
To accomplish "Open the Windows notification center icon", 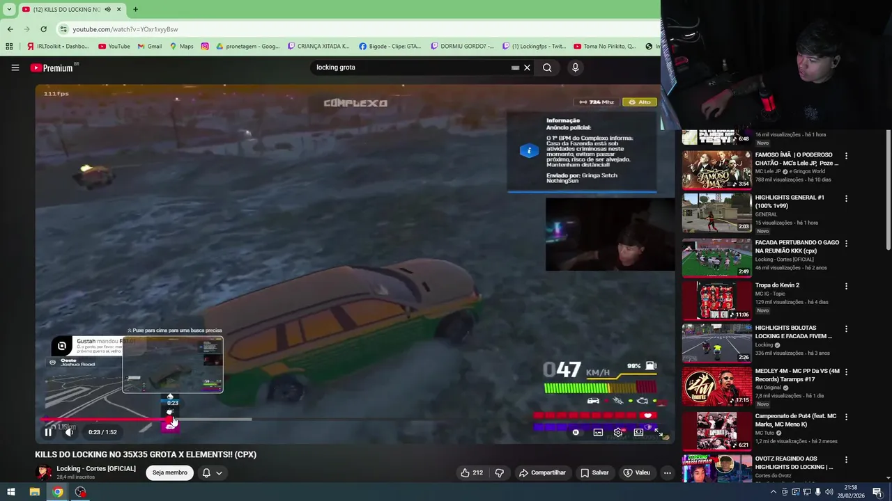I will [879, 492].
